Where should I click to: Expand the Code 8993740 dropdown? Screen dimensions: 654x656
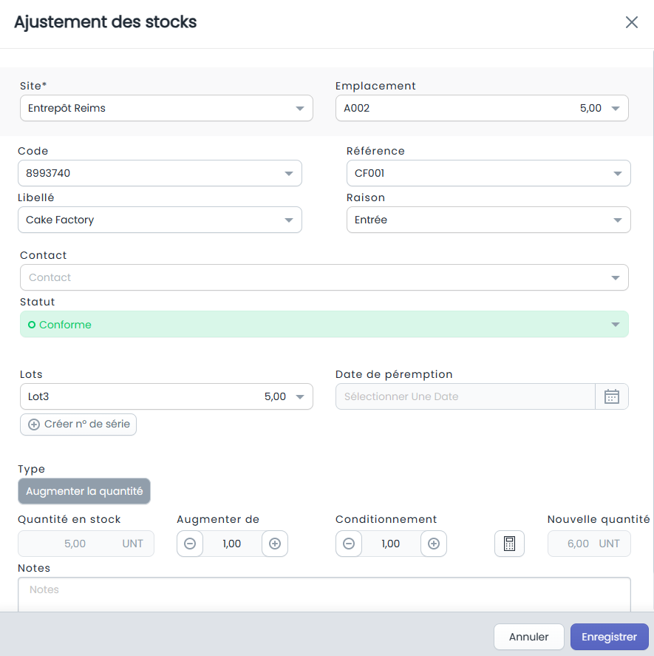coord(160,173)
